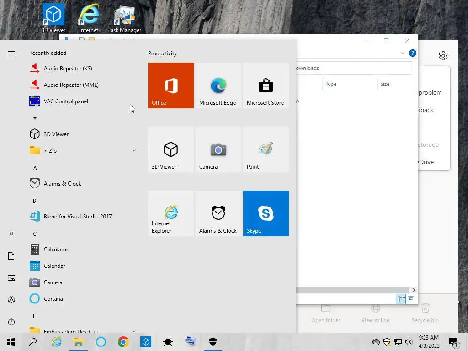Expand the Start menu hamburger navigation
Viewport: 468px width, 351px height.
(11, 53)
